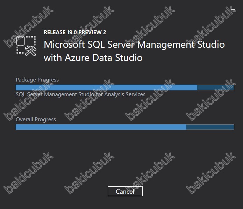This screenshot has width=243, height=209.
Task: Click the Package Progress label
Action: coord(37,80)
